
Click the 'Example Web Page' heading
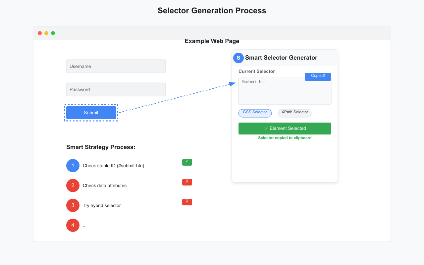coord(212,41)
